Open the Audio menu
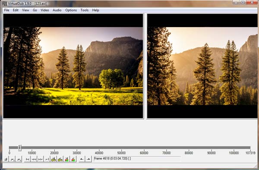This screenshot has width=259, height=170. (57, 10)
